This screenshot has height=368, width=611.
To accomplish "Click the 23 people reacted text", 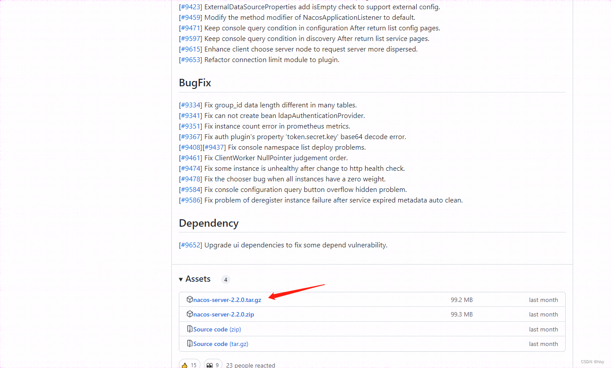I will 250,365.
